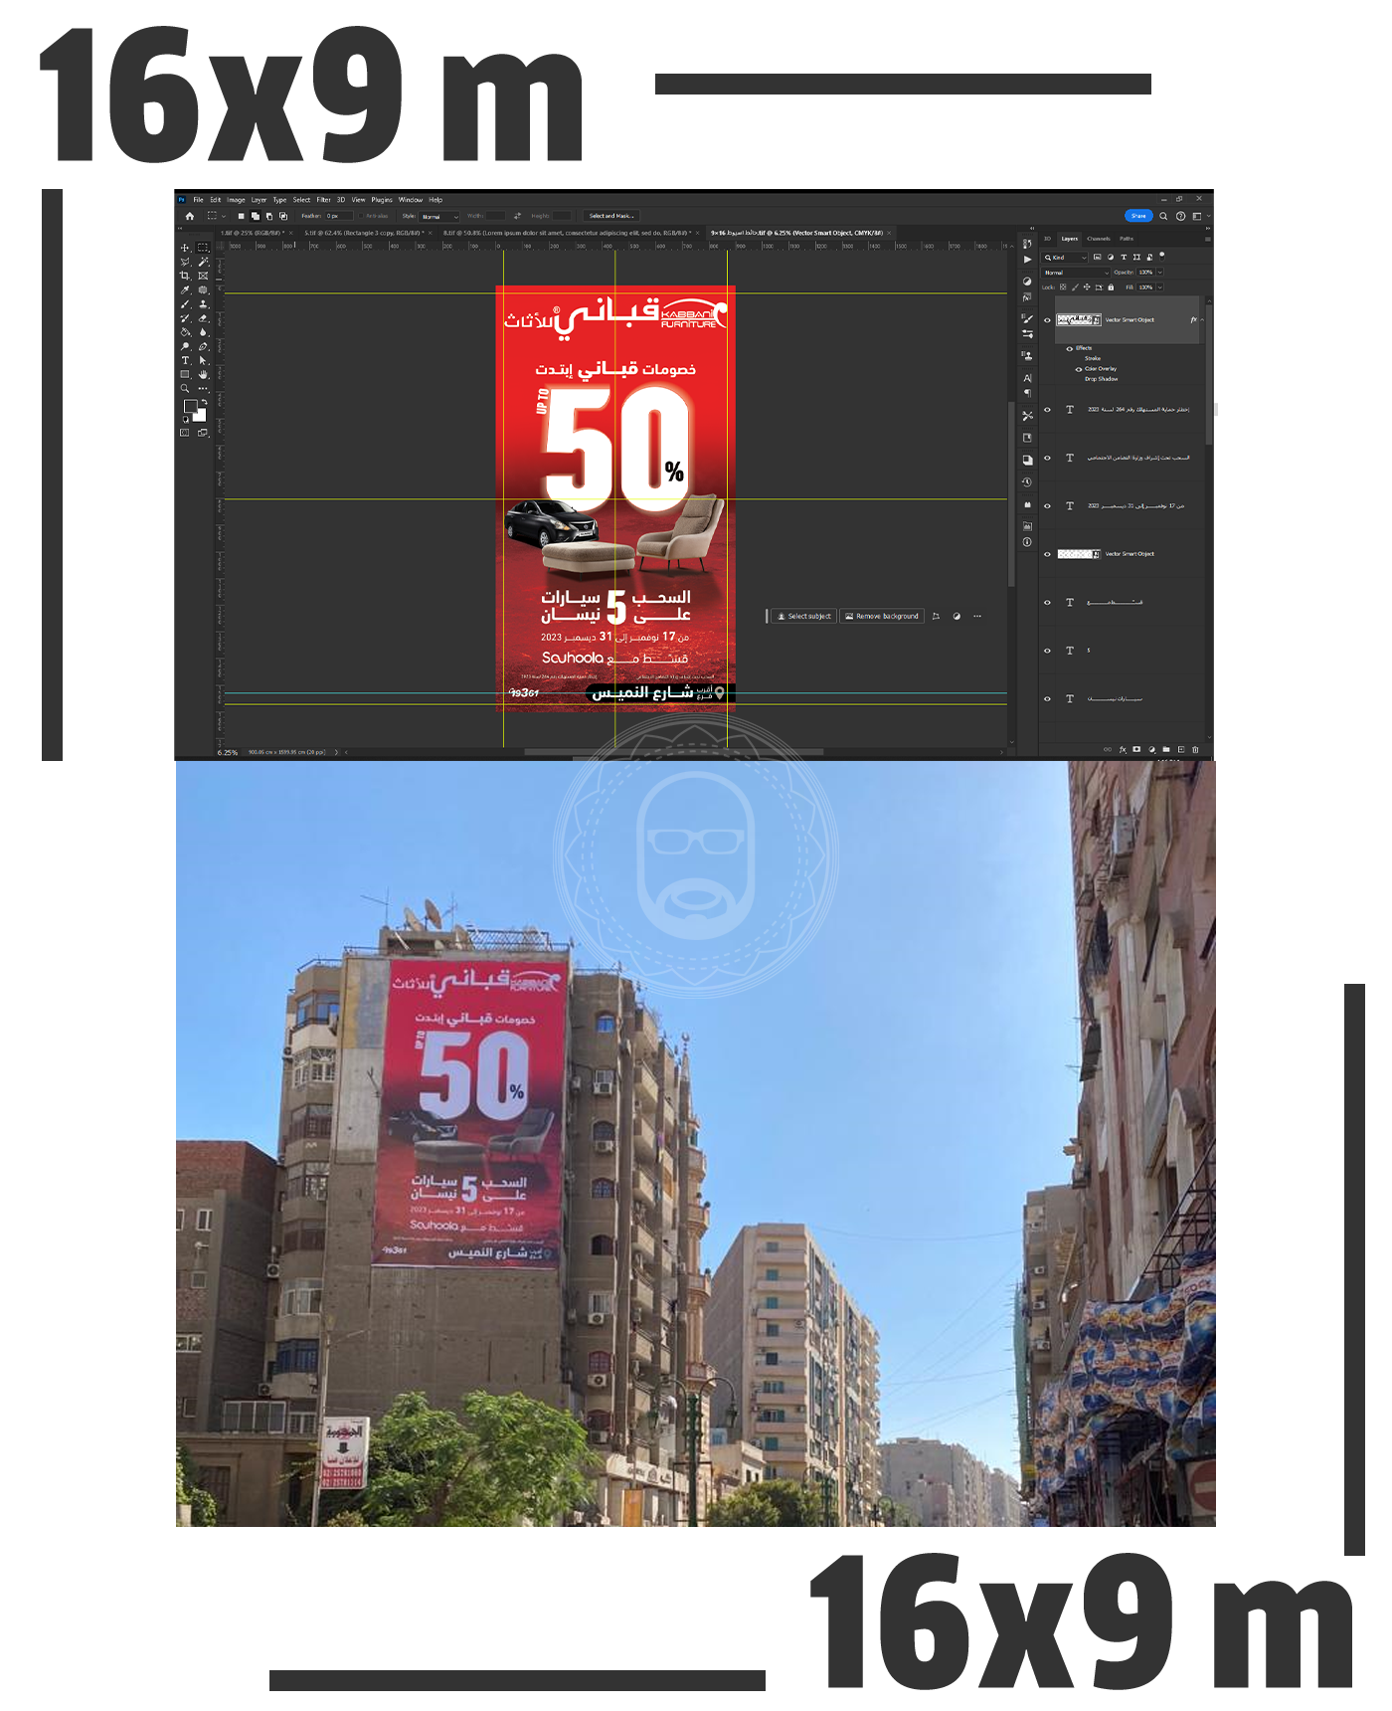Click the Home icon in options bar

(x=190, y=216)
